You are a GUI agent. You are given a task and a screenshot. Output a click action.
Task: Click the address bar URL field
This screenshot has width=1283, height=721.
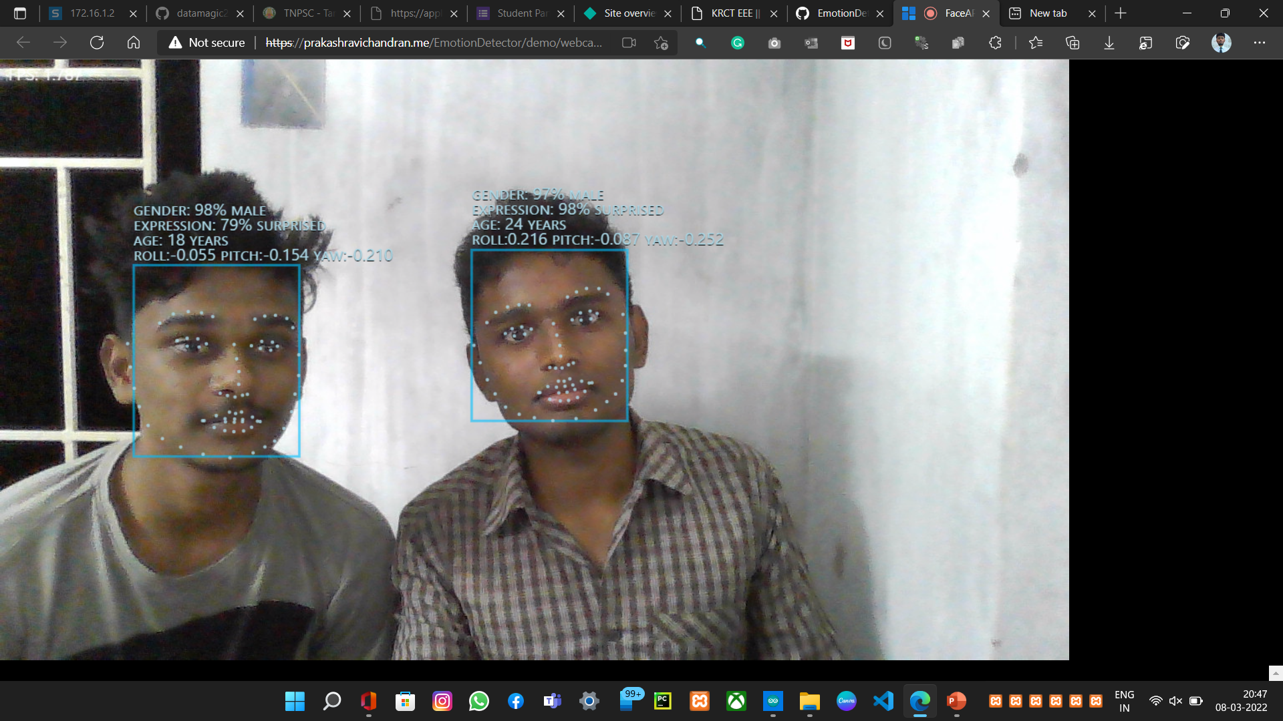434,43
